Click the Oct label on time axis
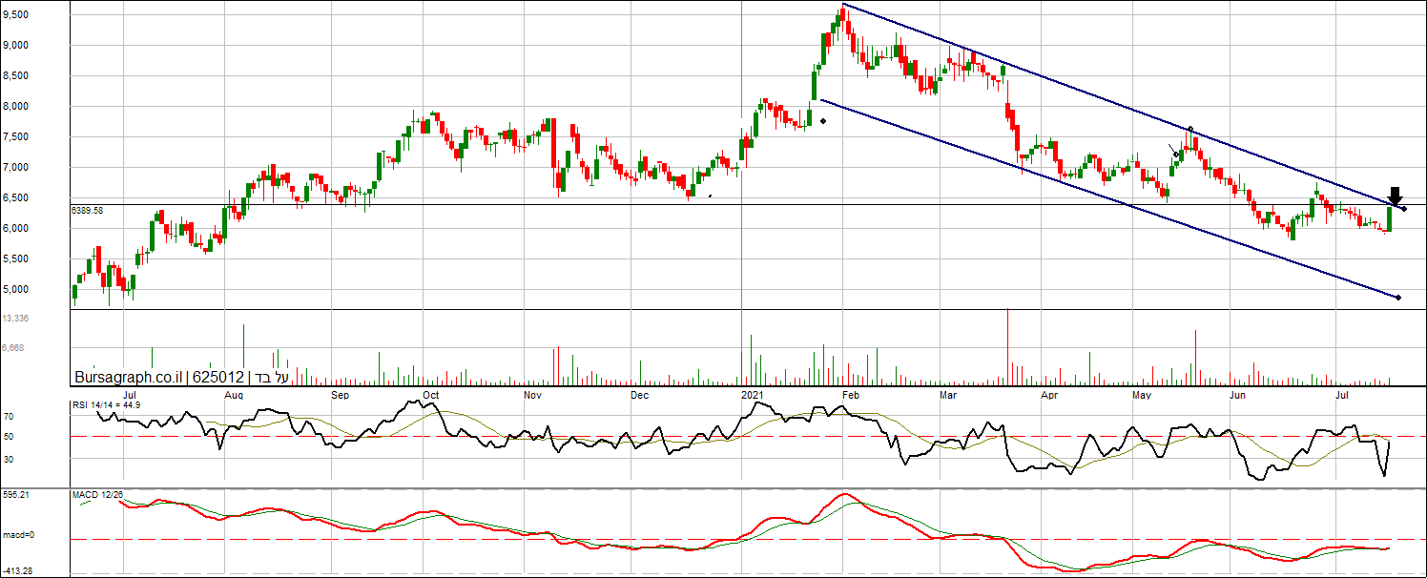The image size is (1427, 578). (431, 394)
